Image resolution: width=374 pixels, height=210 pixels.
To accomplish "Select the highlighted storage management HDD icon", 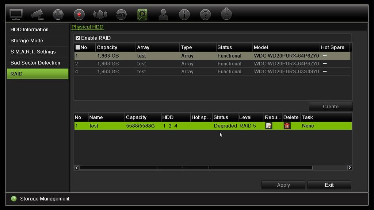I will point(142,14).
